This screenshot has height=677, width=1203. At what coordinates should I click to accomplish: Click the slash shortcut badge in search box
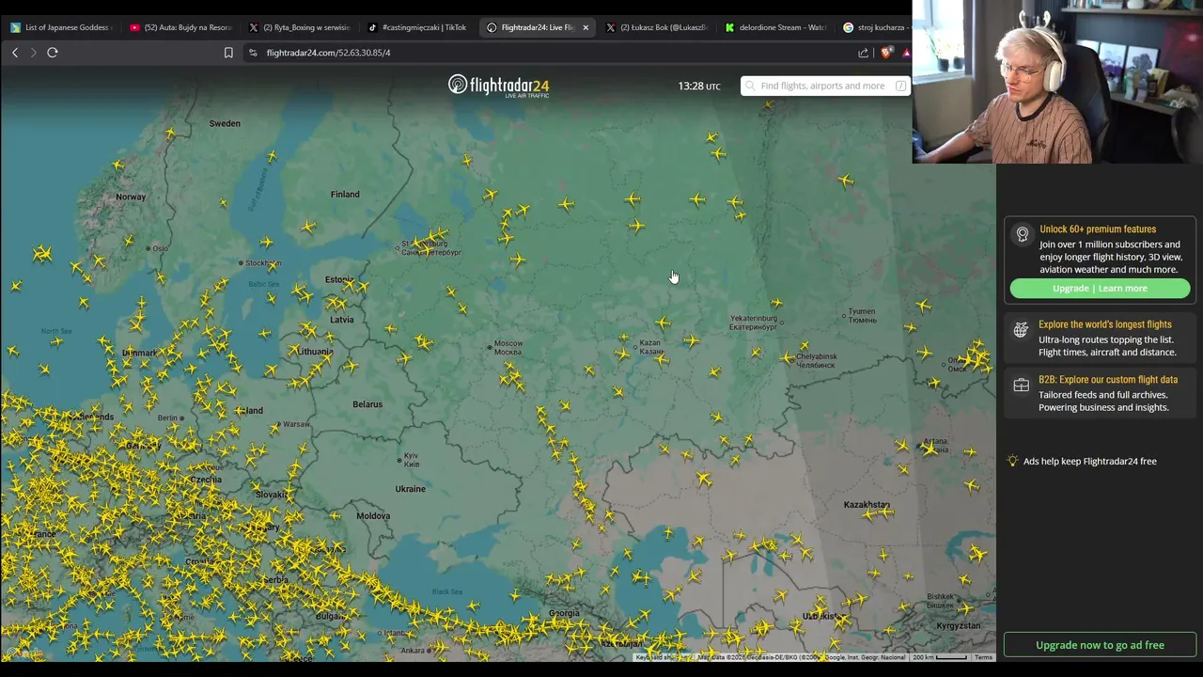(x=900, y=86)
